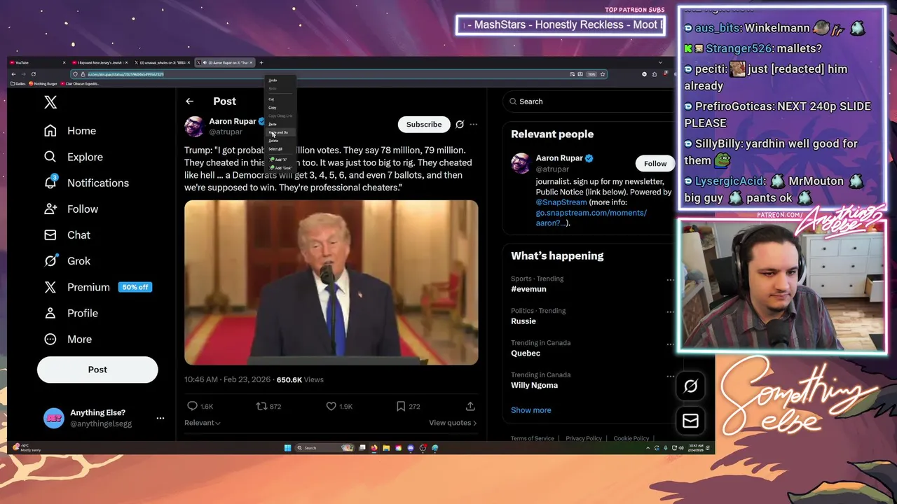Screen dimensions: 897x504
Task: Click the Russie trending topic
Action: 523,321
